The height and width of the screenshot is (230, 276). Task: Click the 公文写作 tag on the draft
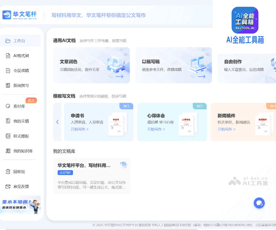[x=65, y=173]
